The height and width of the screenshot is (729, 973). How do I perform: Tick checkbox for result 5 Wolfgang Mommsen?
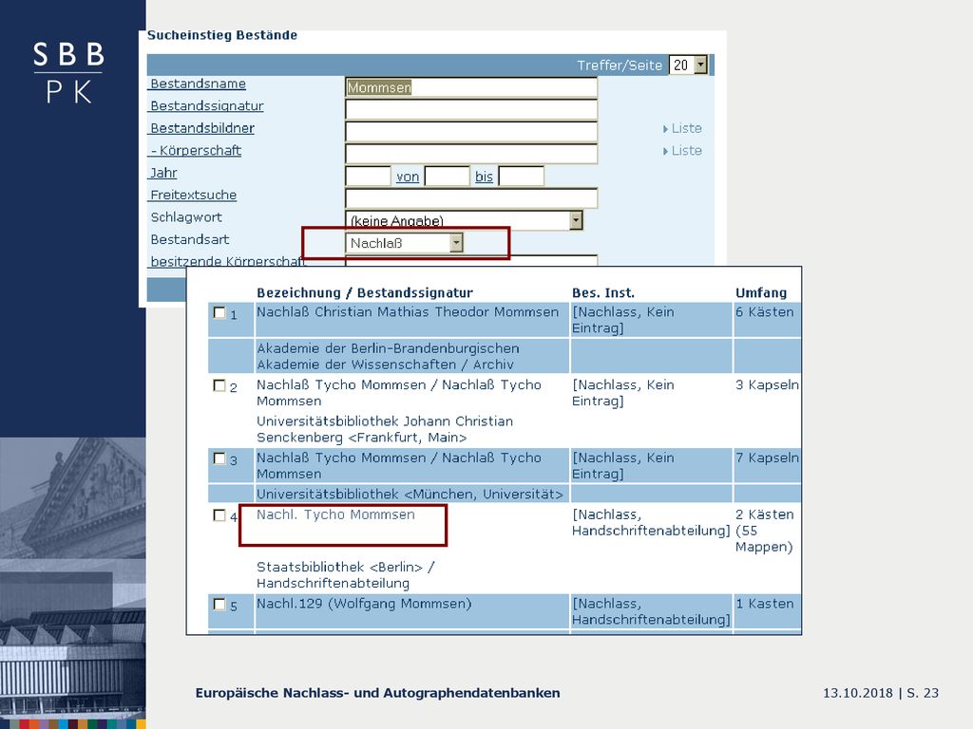tap(219, 604)
